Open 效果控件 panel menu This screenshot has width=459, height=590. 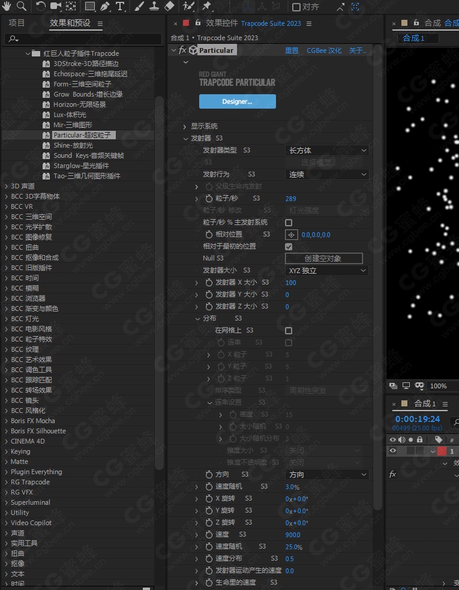click(x=309, y=23)
